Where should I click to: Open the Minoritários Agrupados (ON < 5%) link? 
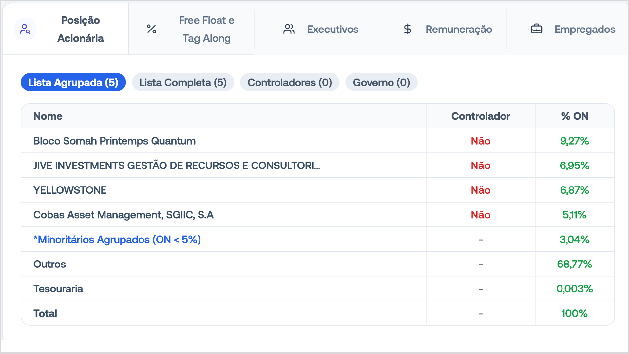(117, 240)
